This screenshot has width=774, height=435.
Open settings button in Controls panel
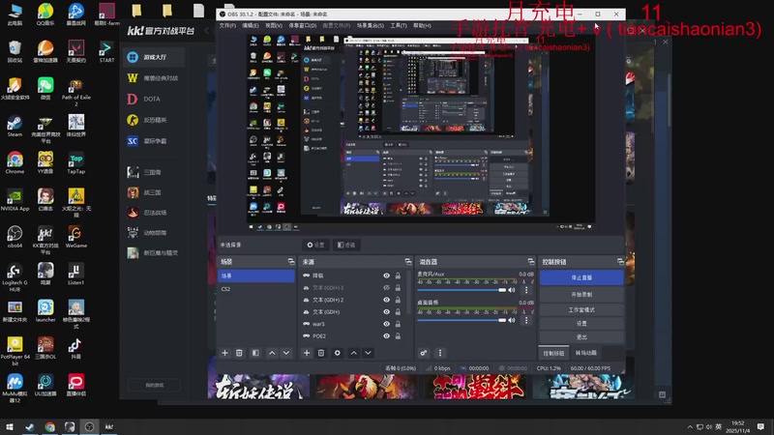pyautogui.click(x=581, y=324)
